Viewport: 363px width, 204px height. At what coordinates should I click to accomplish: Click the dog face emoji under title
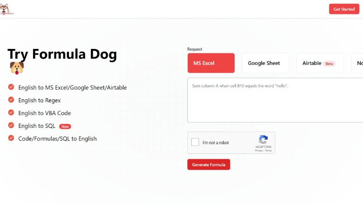point(17,68)
